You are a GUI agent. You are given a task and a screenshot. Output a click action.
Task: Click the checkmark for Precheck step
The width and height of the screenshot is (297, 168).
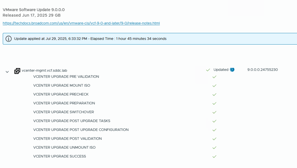pos(214,95)
